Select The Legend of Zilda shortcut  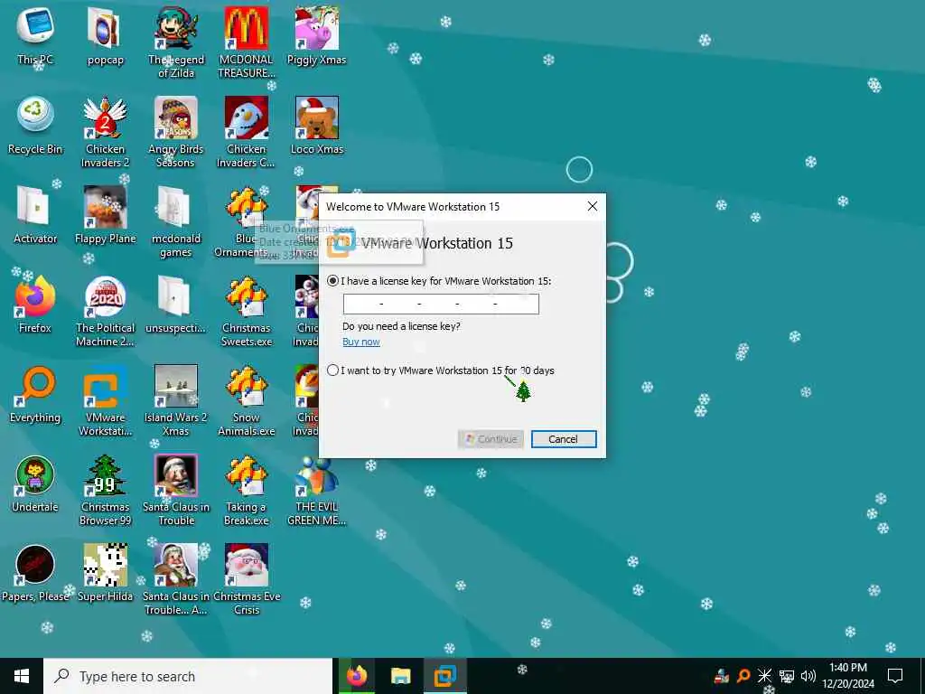coord(176,42)
